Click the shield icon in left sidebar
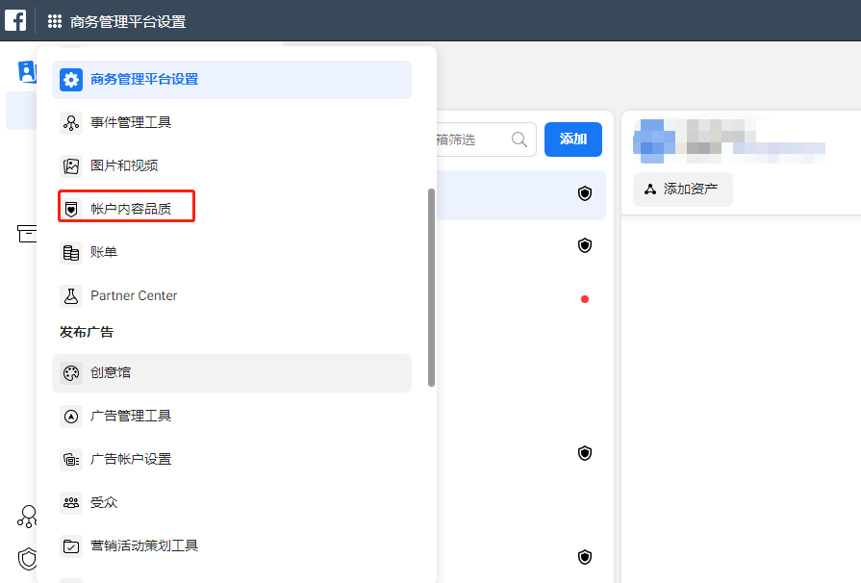This screenshot has height=583, width=861. (28, 558)
